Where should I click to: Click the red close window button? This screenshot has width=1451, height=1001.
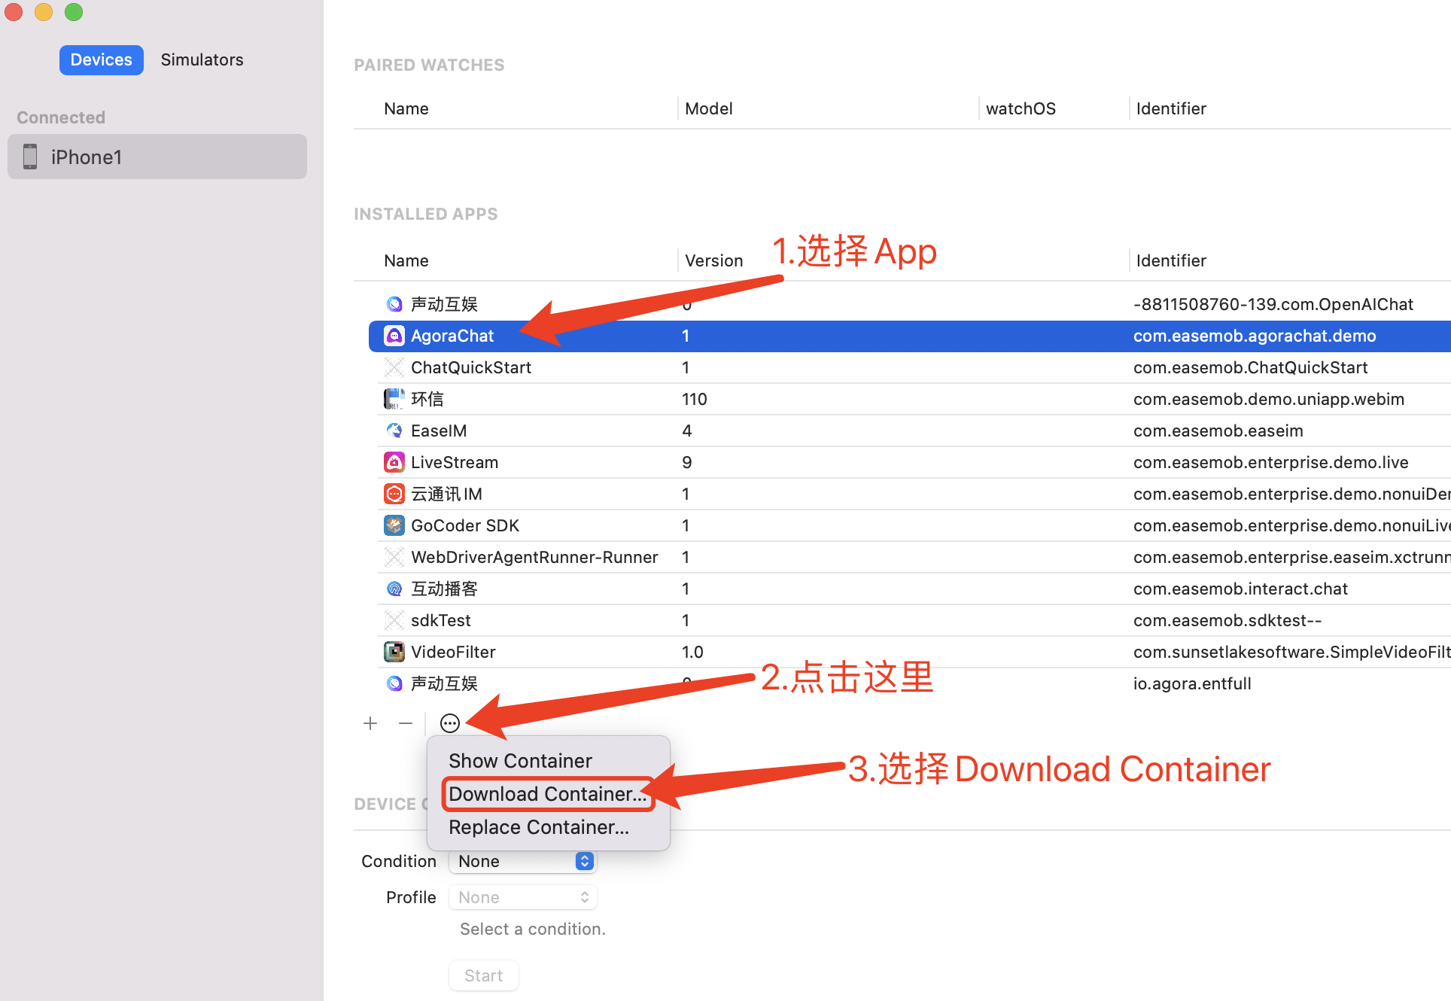pos(14,11)
